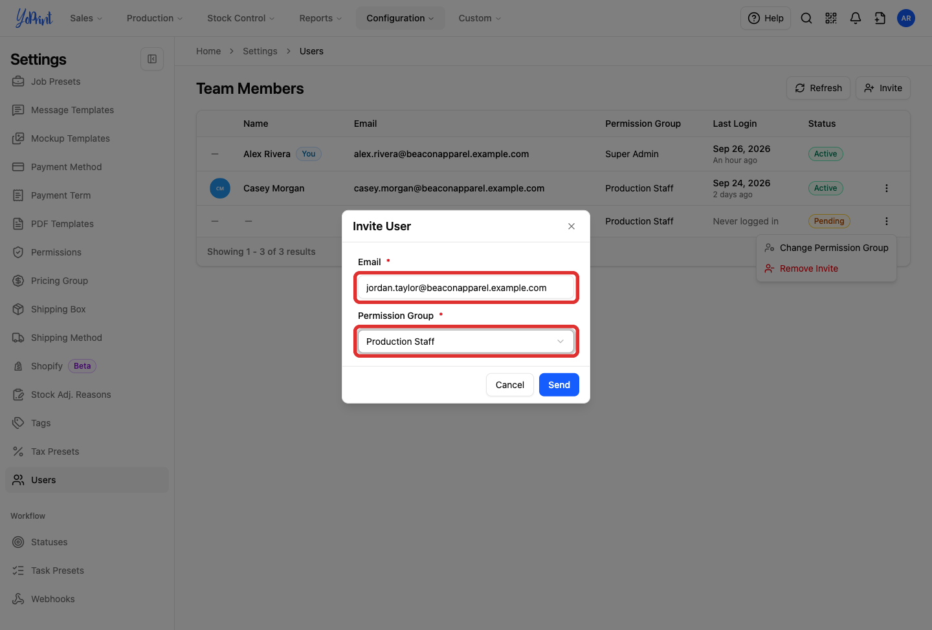This screenshot has width=932, height=630.
Task: Refresh the Team Members list
Action: tap(818, 88)
